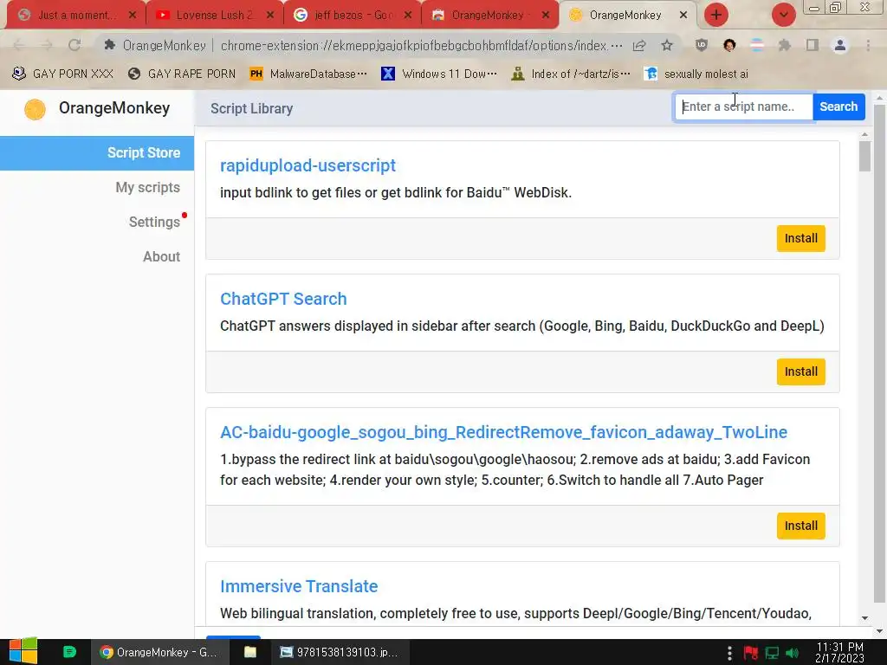
Task: Open the 'Windows 11 Dow…' bookmark
Action: pyautogui.click(x=439, y=74)
